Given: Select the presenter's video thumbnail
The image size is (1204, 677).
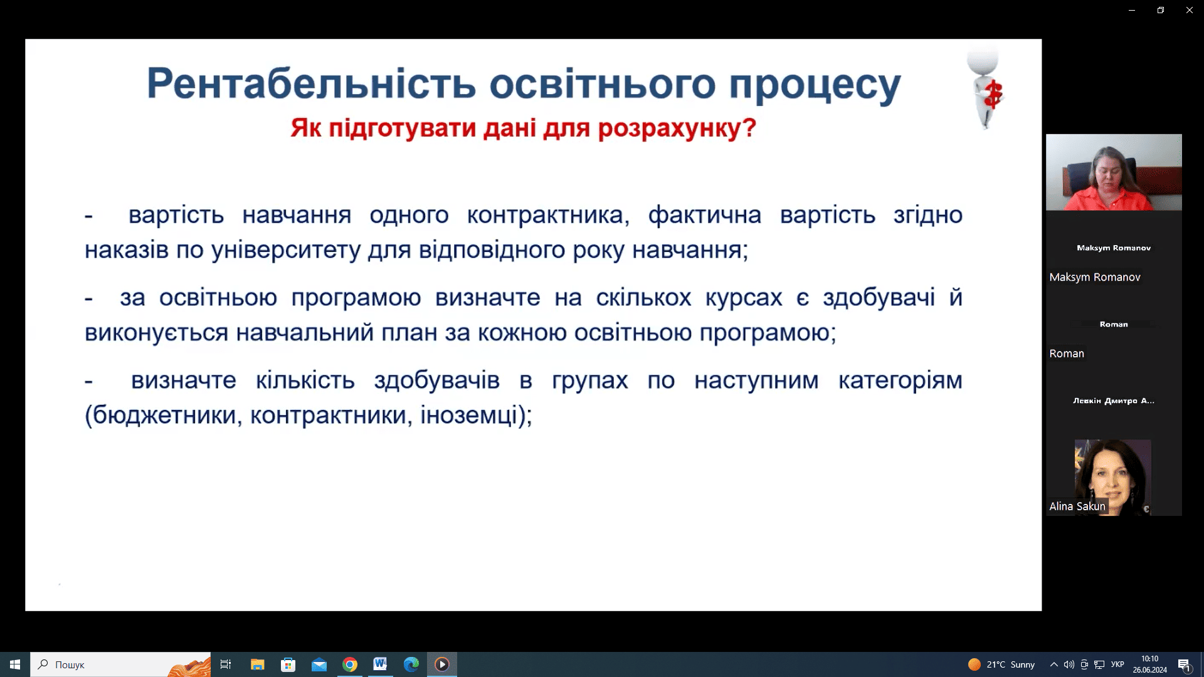Looking at the screenshot, I should coord(1113,172).
